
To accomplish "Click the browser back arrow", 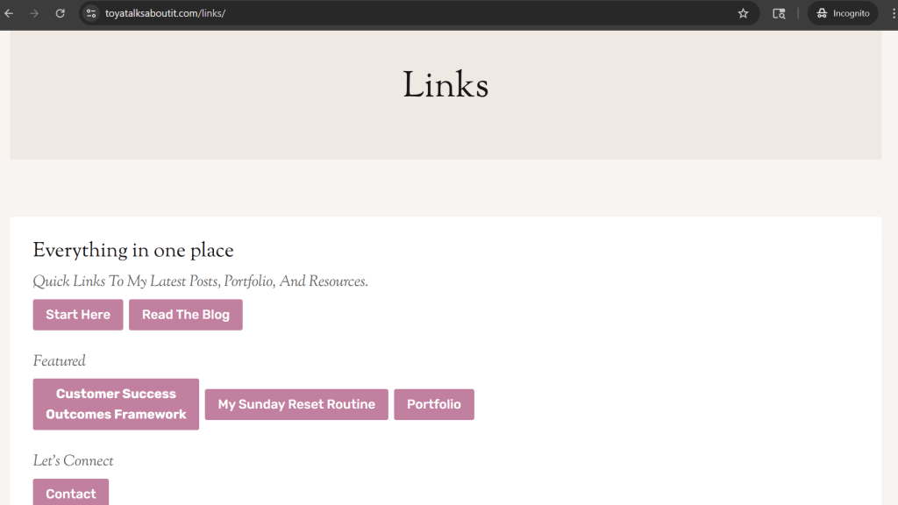I will [10, 13].
